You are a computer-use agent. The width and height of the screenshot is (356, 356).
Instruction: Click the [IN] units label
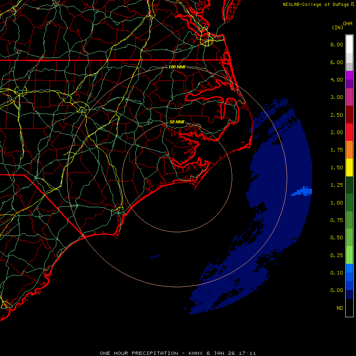click(x=337, y=27)
